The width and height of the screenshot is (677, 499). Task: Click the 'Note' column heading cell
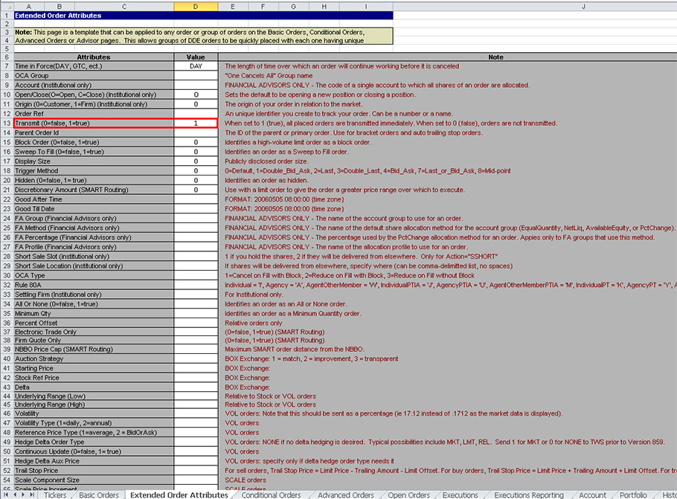pos(448,57)
